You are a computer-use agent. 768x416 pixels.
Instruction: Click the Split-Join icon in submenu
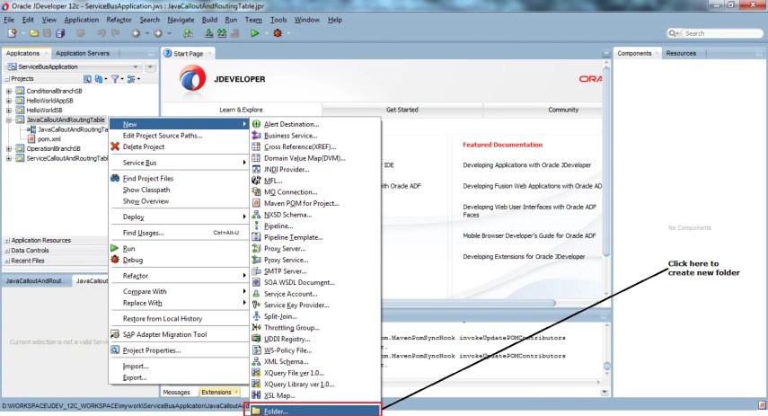256,316
